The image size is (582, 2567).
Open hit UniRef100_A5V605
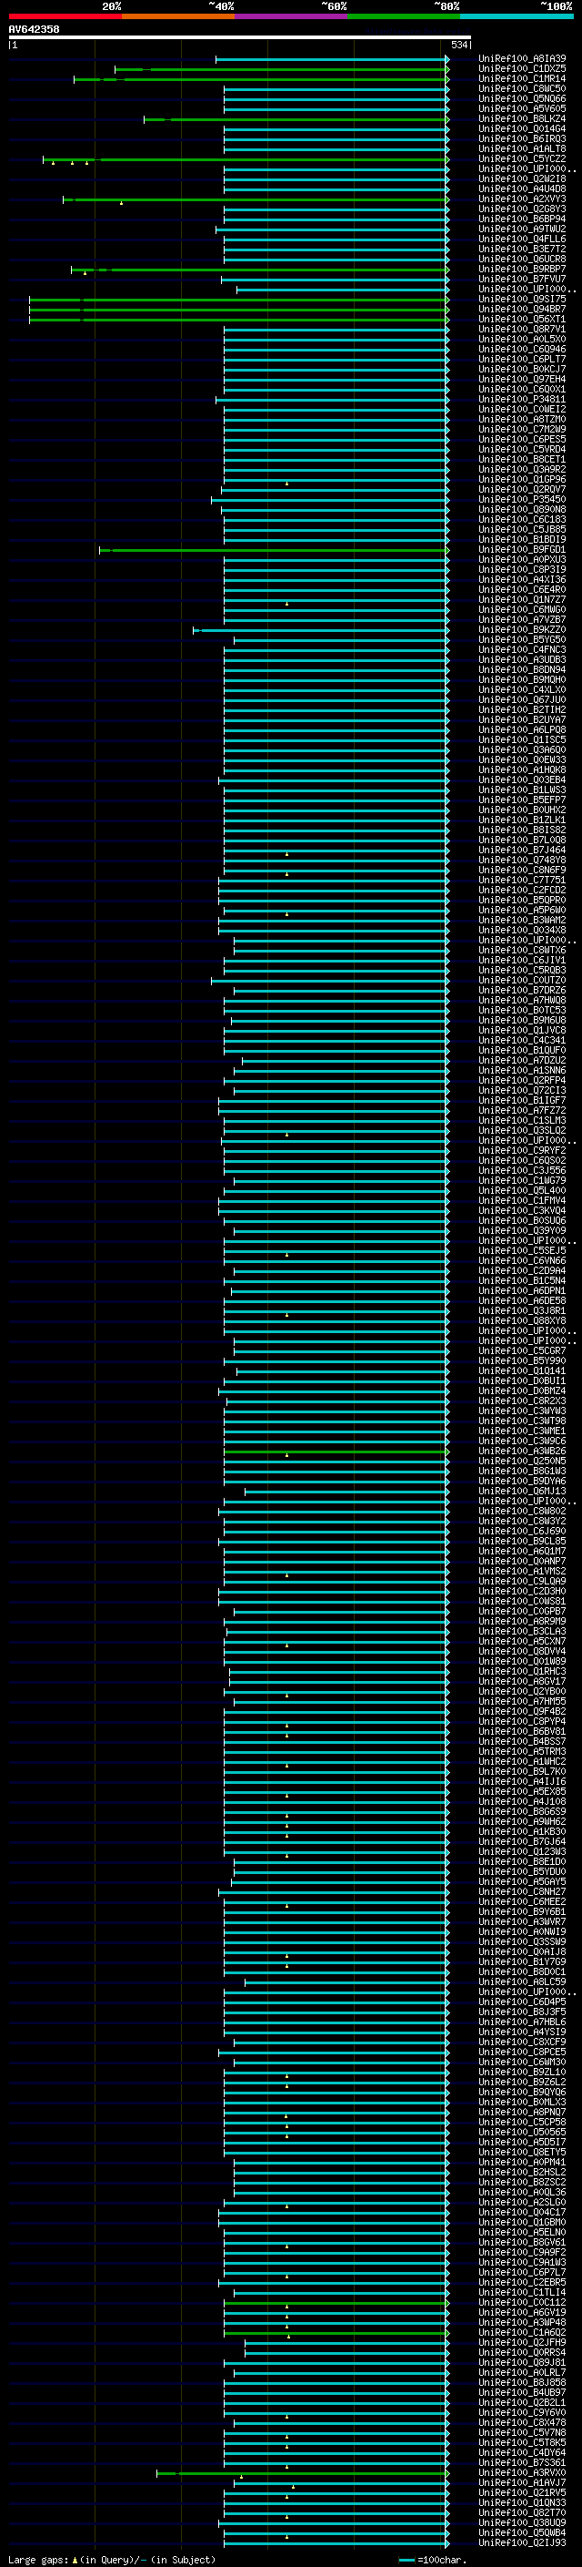click(522, 108)
